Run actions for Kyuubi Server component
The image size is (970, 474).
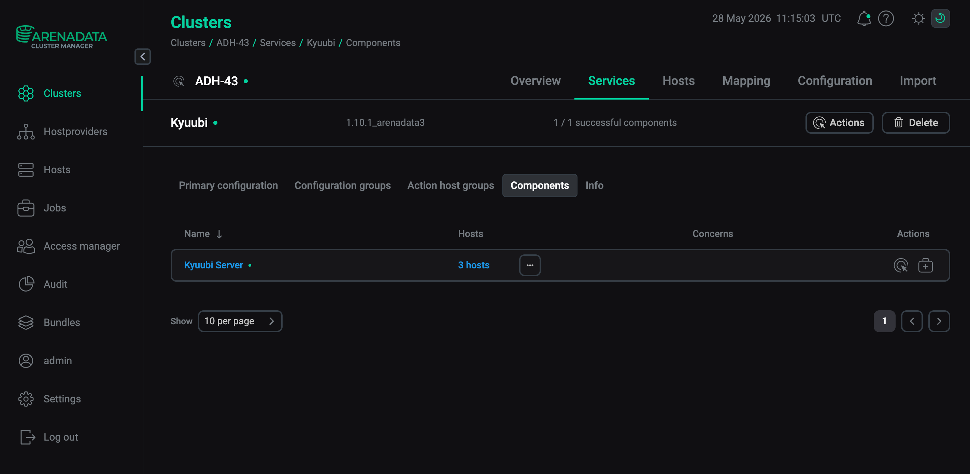pos(901,266)
